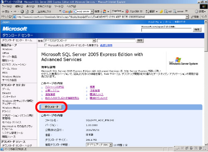Open the ファイル(F) menu

tap(7, 6)
